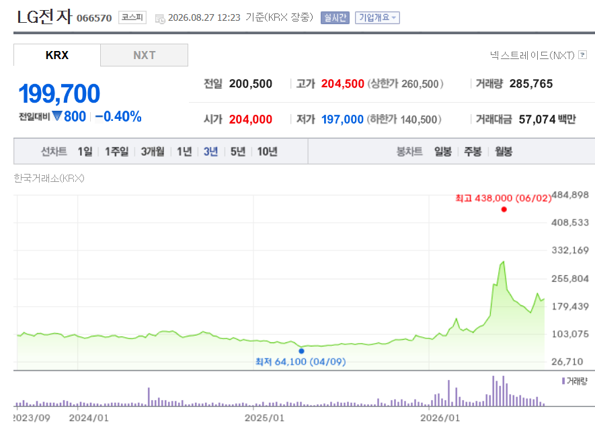
Task: Click the 2026/01 axis label
Action: pyautogui.click(x=440, y=418)
